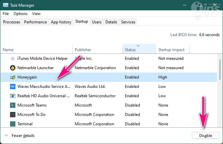Click Not measured impact for Netmarble Launcher
This screenshot has width=223, height=144.
click(x=171, y=68)
